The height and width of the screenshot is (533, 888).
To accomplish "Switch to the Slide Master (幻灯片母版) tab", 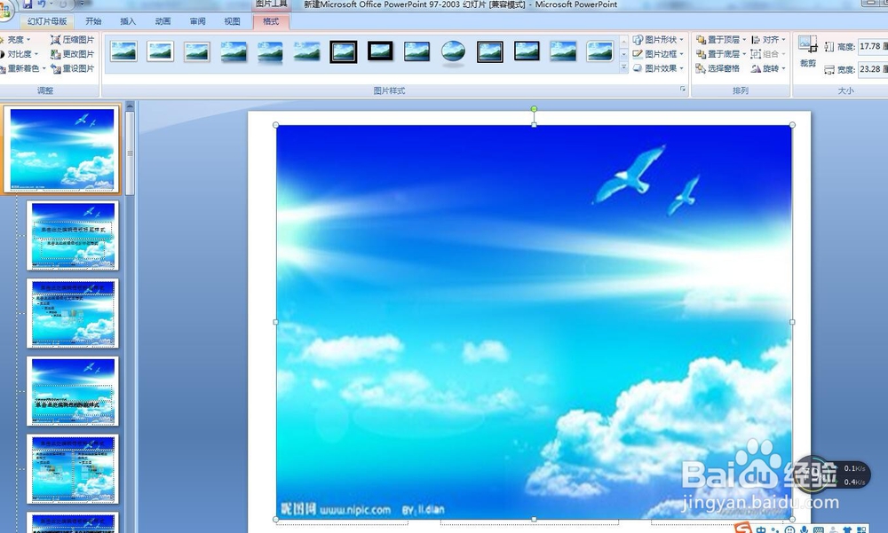I will (47, 21).
